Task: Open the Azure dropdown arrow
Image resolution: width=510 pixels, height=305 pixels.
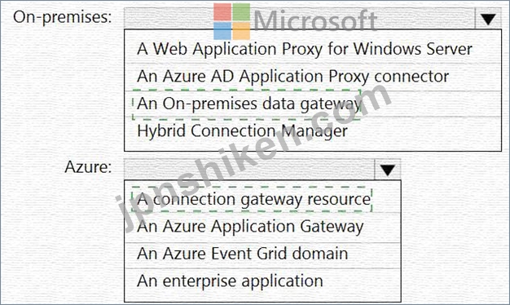Action: tap(387, 170)
